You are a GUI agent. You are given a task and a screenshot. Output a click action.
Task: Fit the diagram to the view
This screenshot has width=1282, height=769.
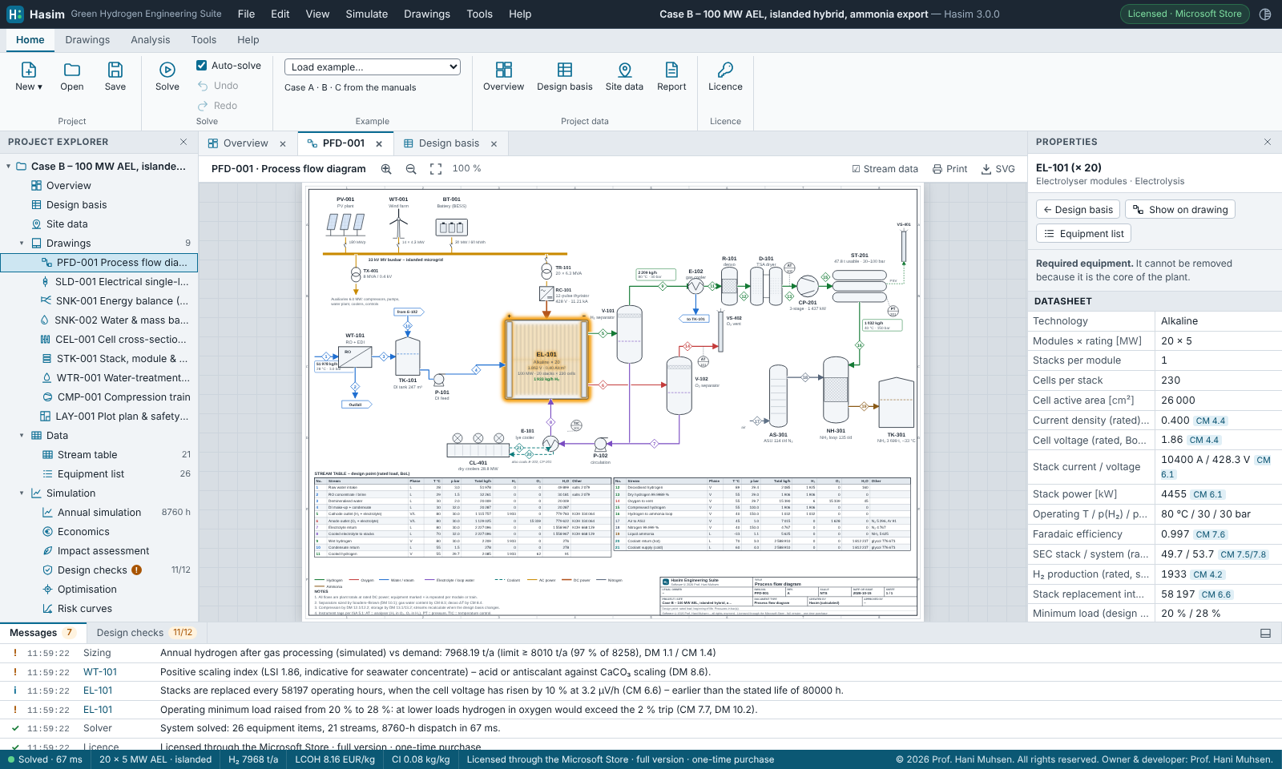tap(436, 169)
